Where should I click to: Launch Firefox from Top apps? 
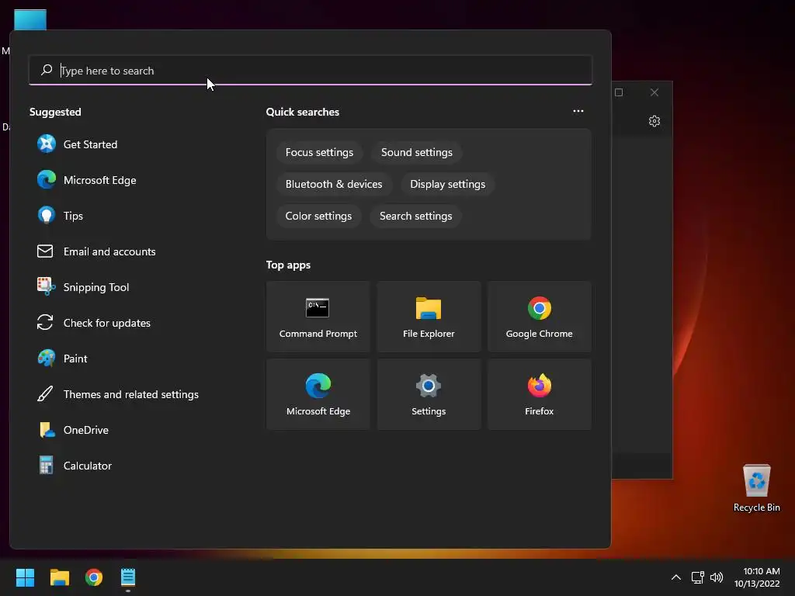(539, 394)
